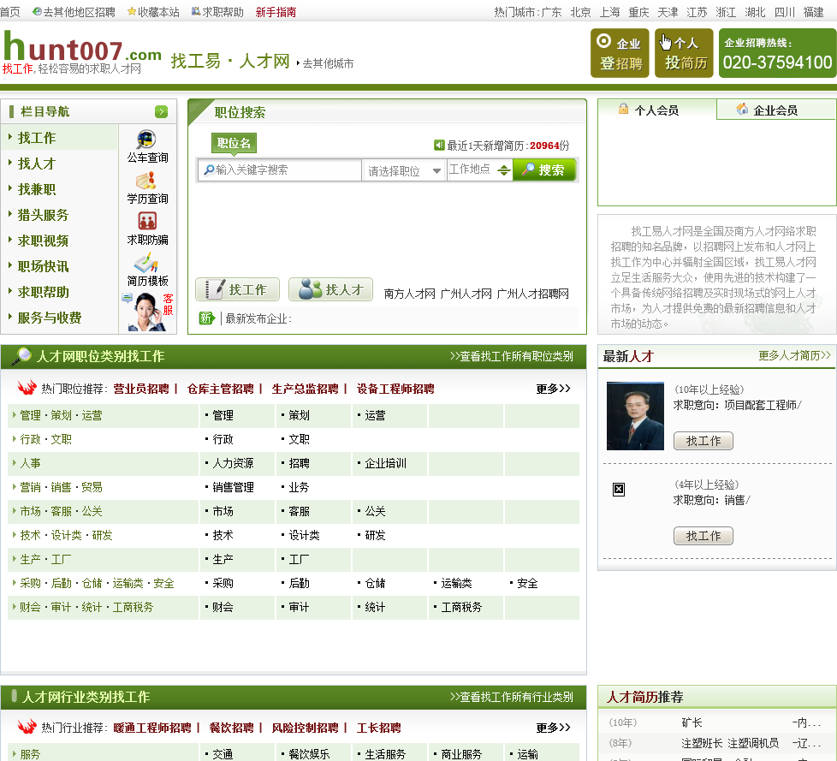The image size is (837, 761).
Task: Open the 请选择职位 dropdown
Action: coord(404,171)
